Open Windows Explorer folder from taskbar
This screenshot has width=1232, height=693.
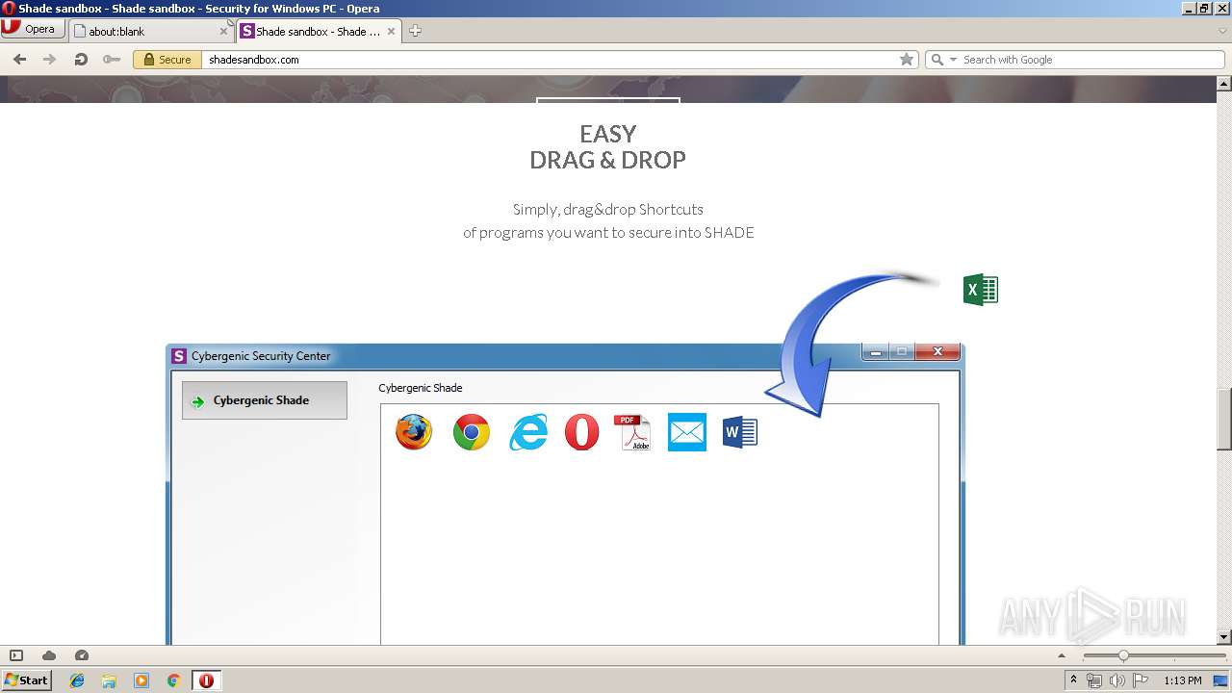(109, 680)
